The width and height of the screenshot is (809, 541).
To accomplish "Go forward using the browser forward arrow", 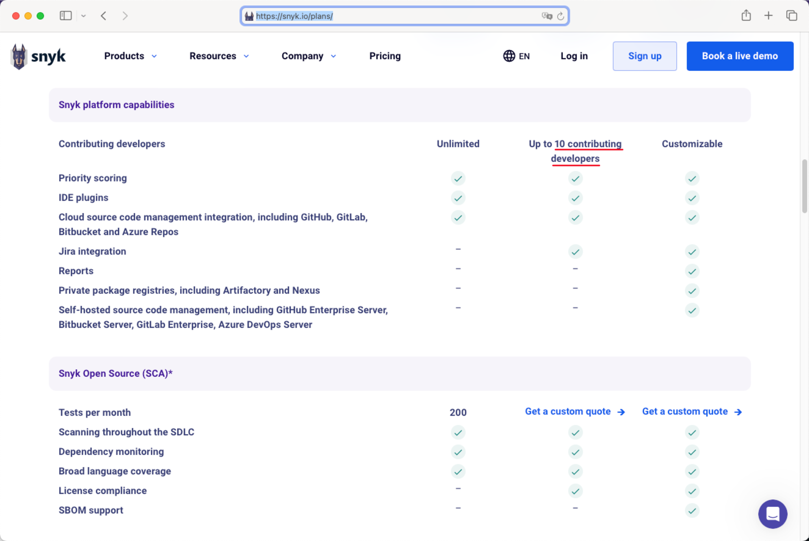I will pyautogui.click(x=125, y=16).
